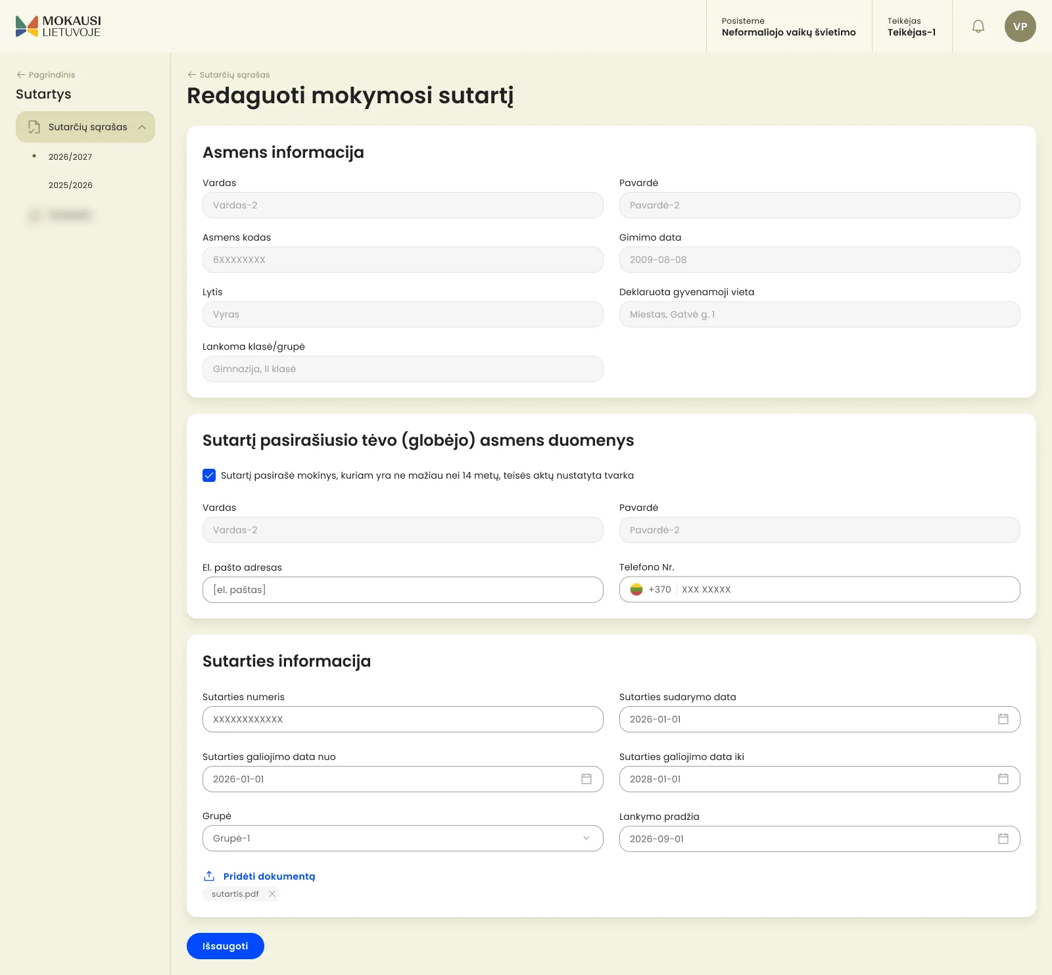Select the 2025/2026 school year
This screenshot has width=1052, height=975.
70,185
